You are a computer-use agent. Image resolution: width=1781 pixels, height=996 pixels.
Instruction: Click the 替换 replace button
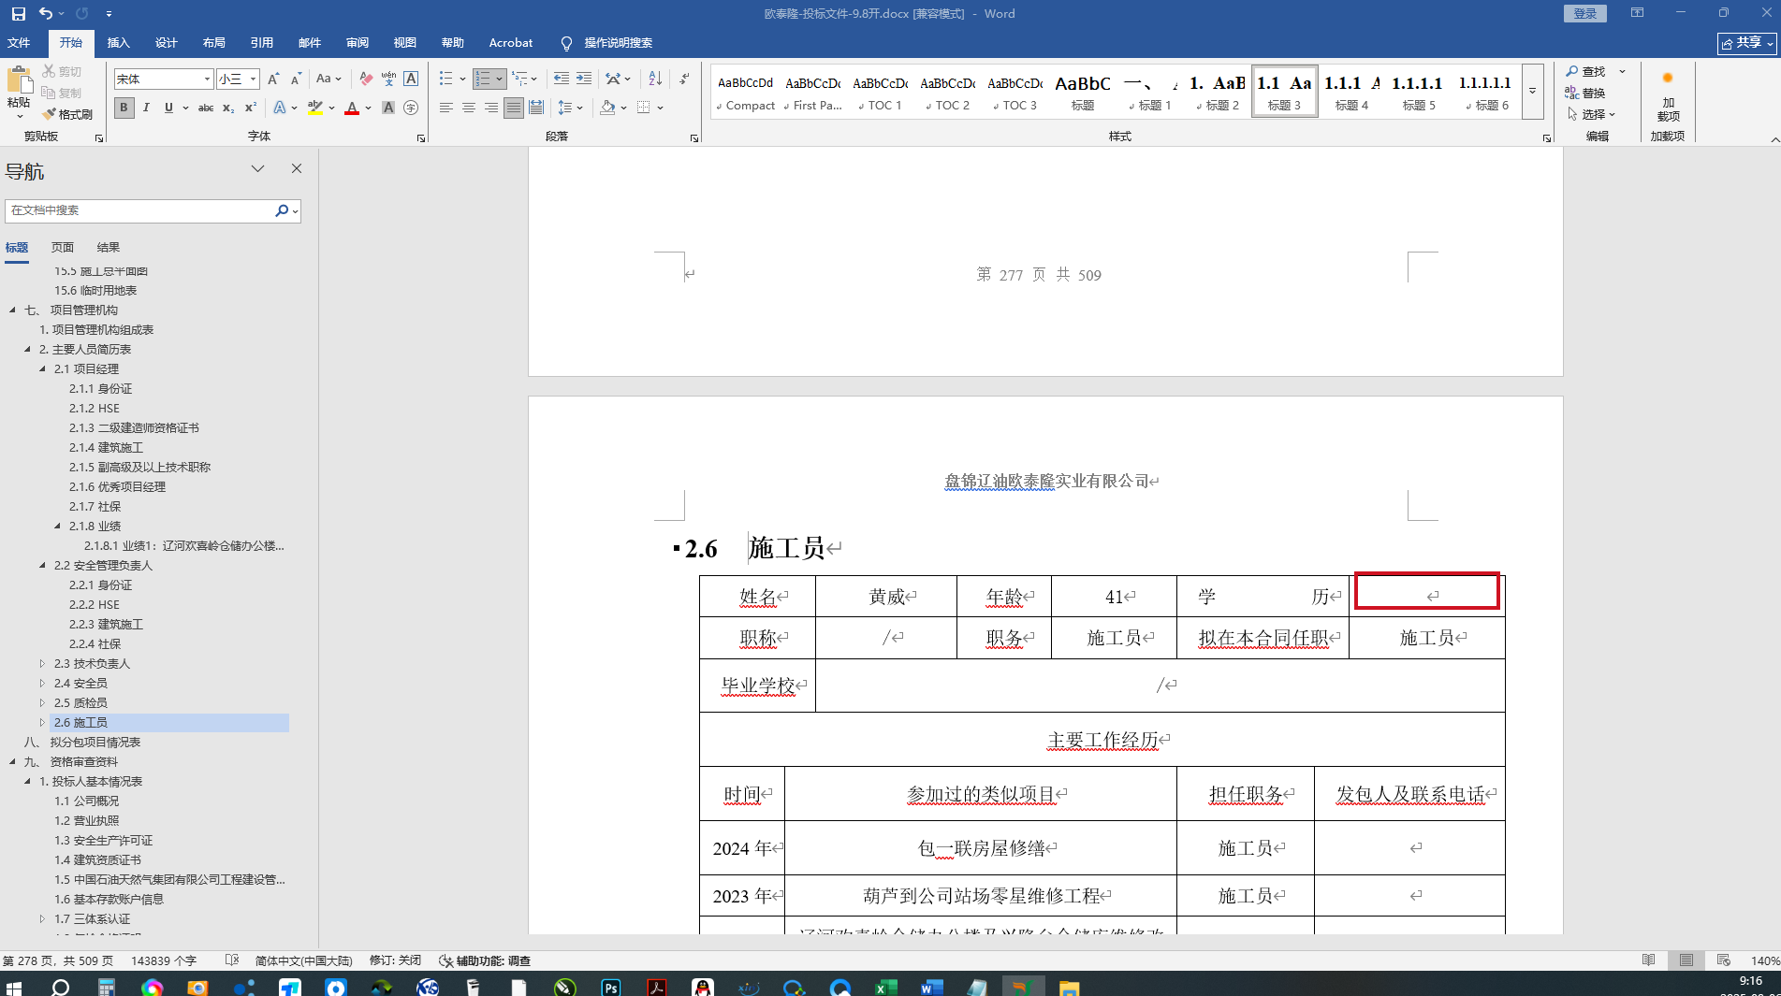click(1585, 93)
